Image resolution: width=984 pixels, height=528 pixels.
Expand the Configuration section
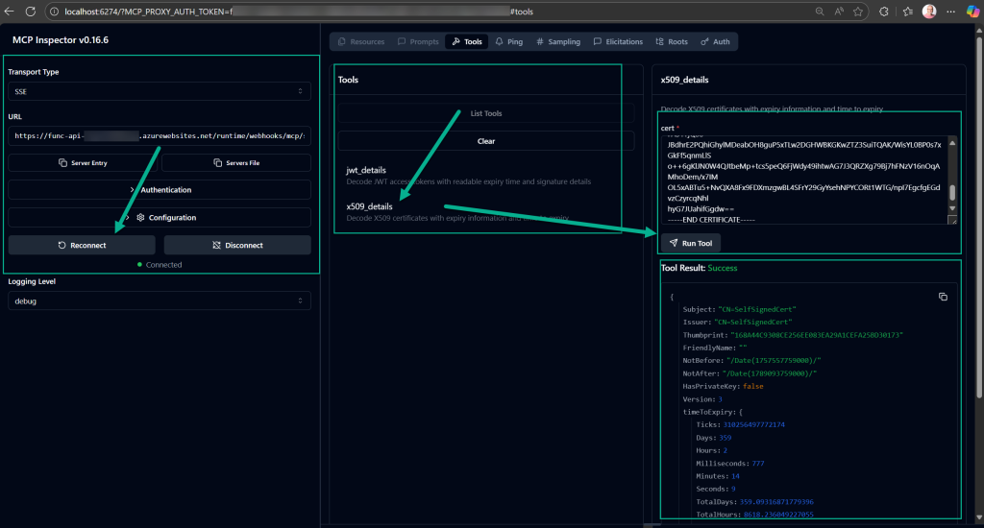pos(160,218)
